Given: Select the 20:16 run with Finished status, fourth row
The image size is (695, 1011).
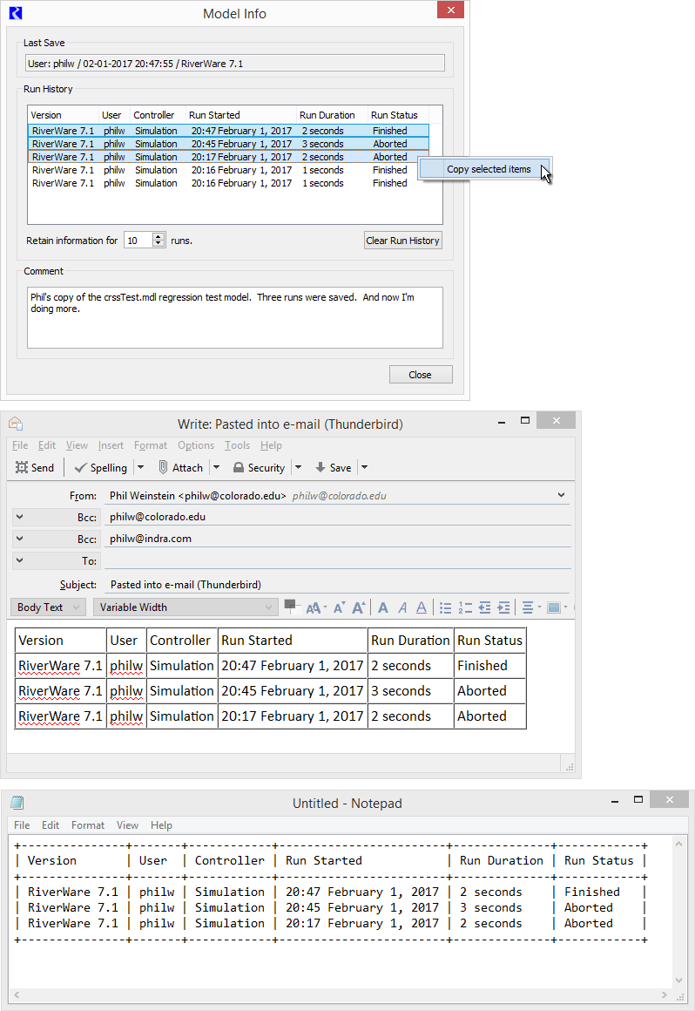Looking at the screenshot, I should pos(229,170).
